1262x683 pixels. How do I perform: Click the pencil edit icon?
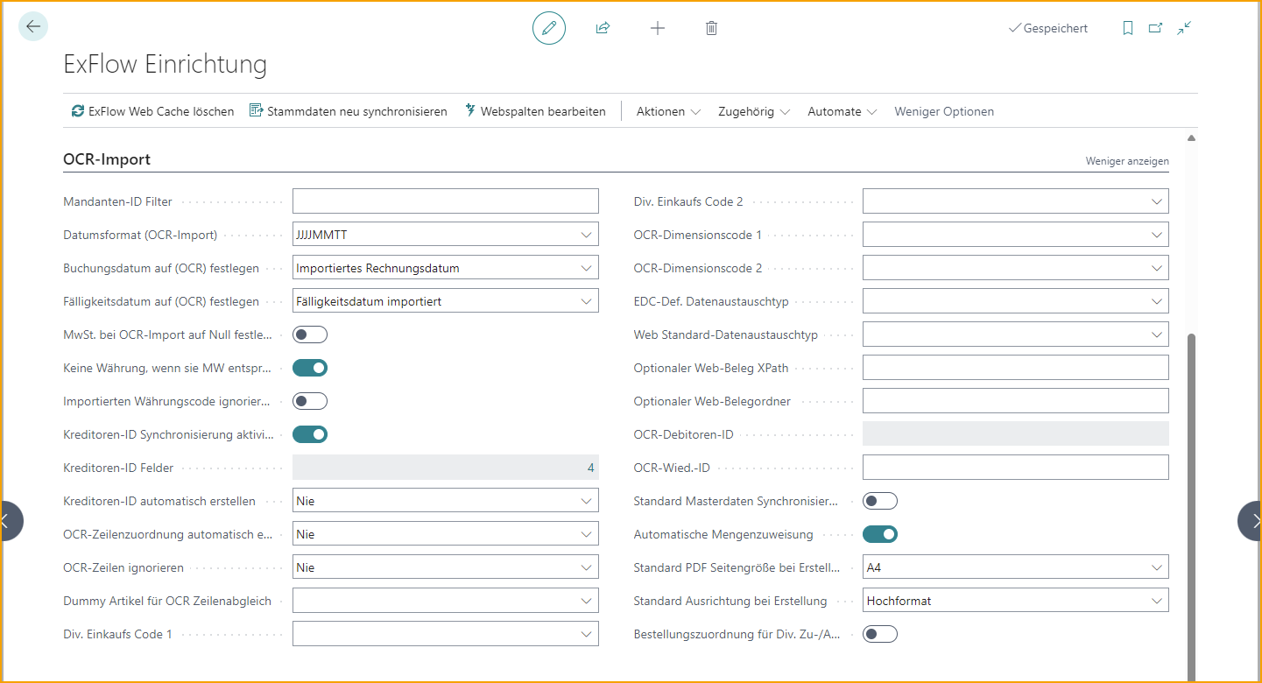click(549, 28)
